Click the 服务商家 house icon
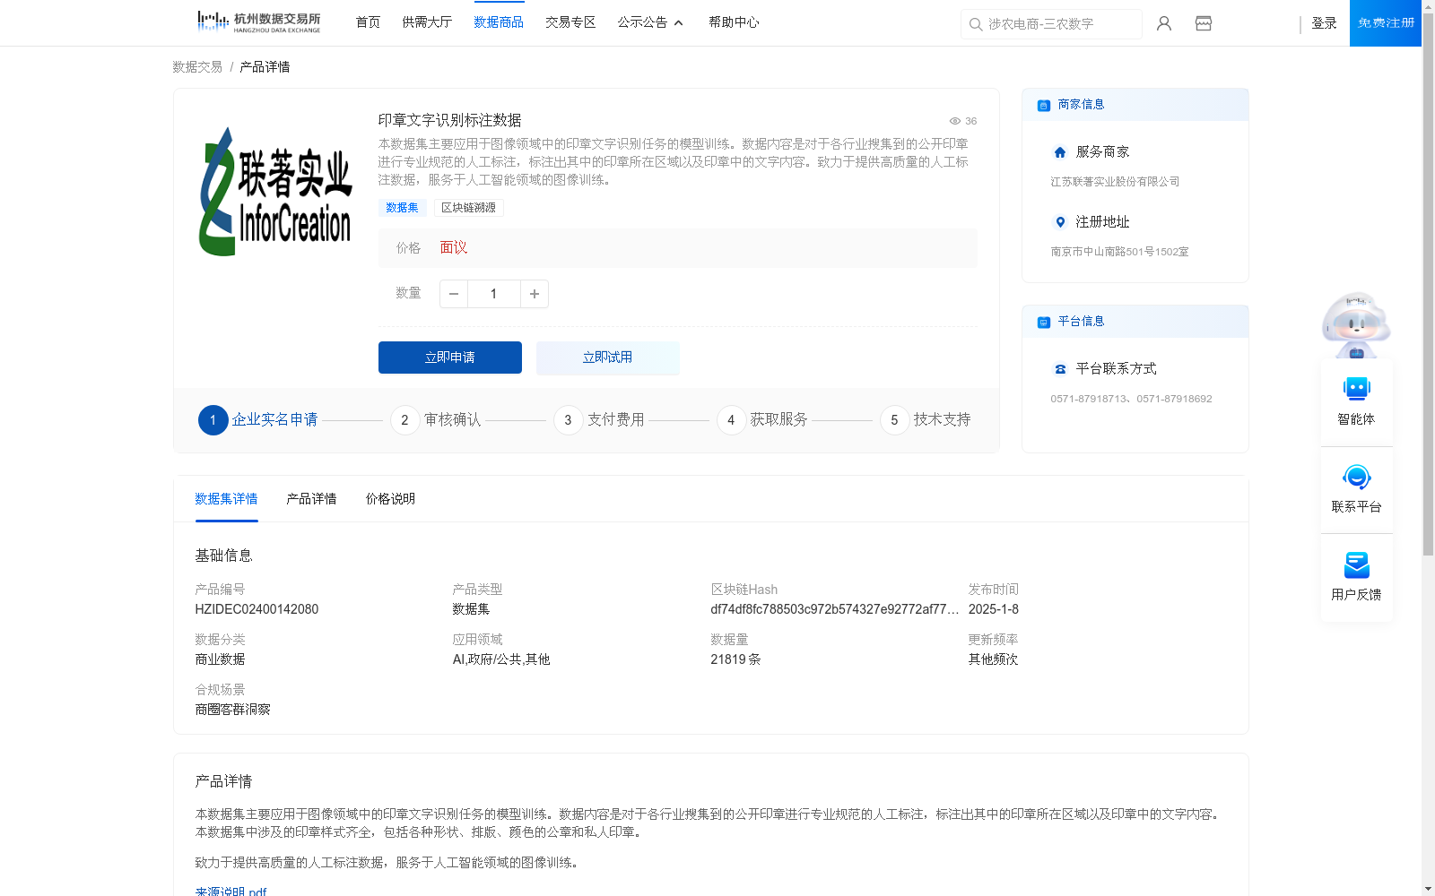Screen dimensions: 1435x896 (1060, 152)
